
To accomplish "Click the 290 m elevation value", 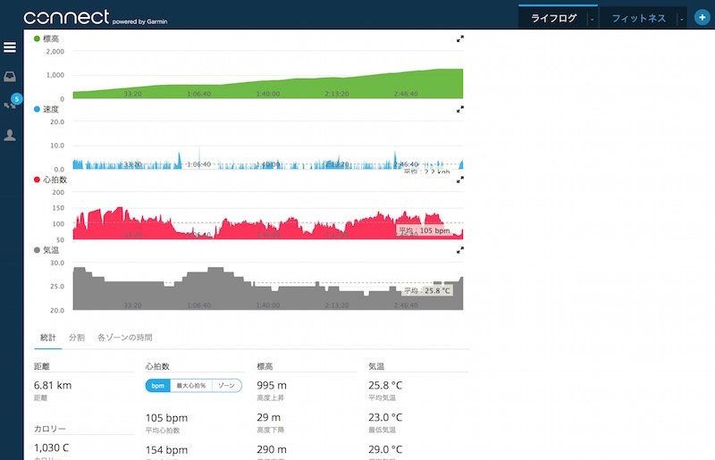I will point(272,449).
